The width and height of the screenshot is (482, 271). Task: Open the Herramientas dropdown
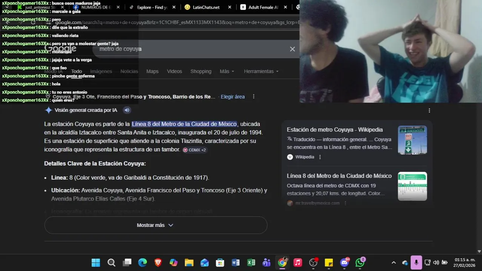coord(261,71)
